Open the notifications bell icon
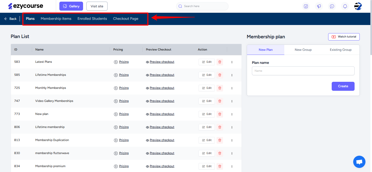Viewport: 372px width, 172px height. tap(345, 6)
